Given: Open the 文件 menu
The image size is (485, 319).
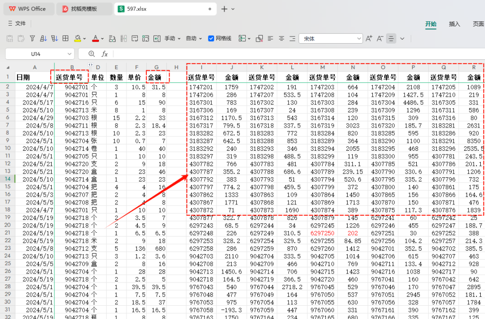Looking at the screenshot, I should 17,24.
